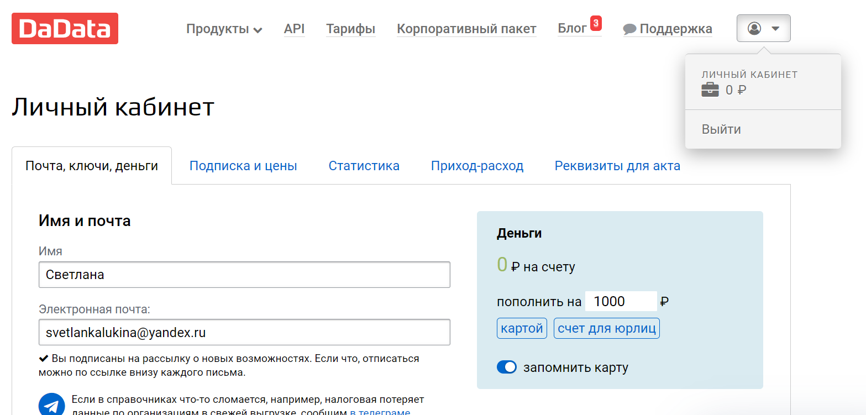Go to Тарифы in the top menu
Viewport: 866px width, 415px height.
[x=350, y=29]
